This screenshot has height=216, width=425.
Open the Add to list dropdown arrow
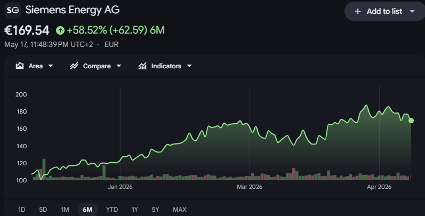412,11
